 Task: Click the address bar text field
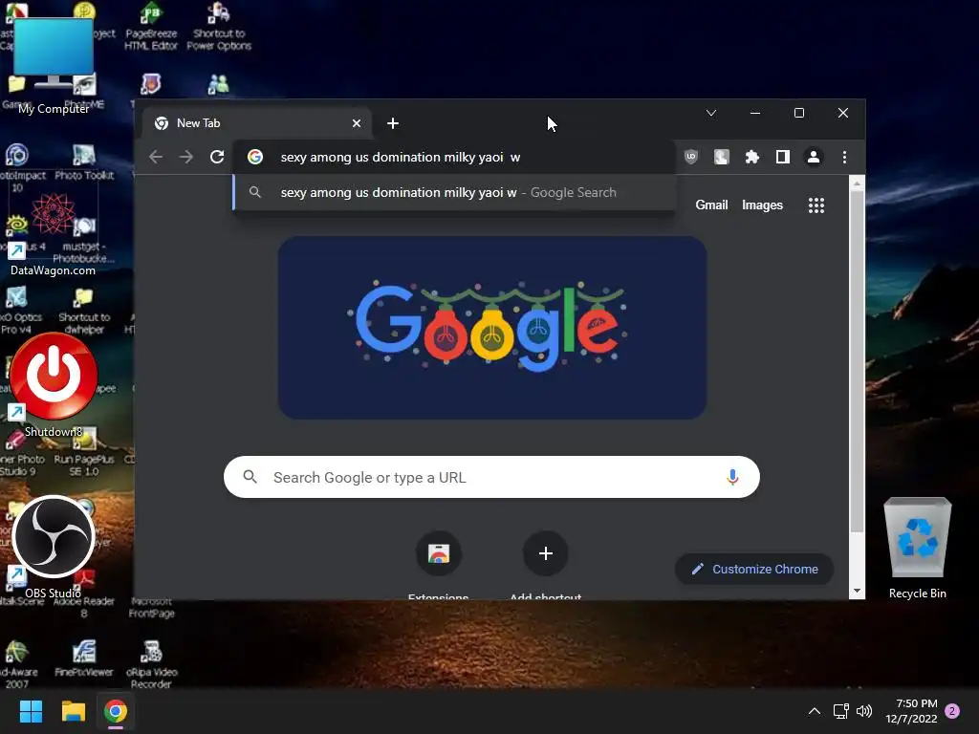(x=454, y=157)
